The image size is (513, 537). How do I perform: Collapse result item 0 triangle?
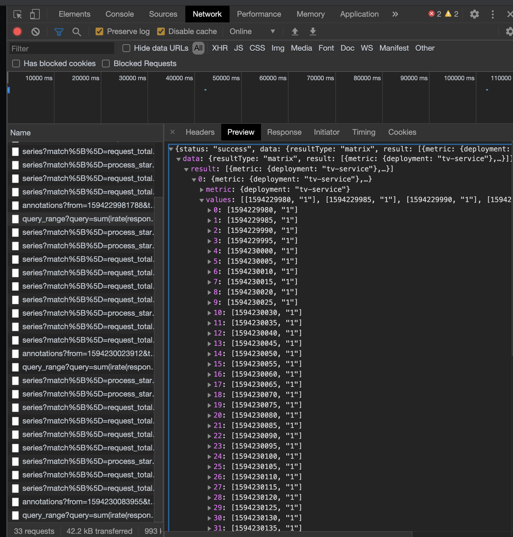(x=194, y=180)
